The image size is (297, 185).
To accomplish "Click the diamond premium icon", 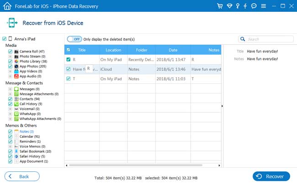I will pos(229,6).
